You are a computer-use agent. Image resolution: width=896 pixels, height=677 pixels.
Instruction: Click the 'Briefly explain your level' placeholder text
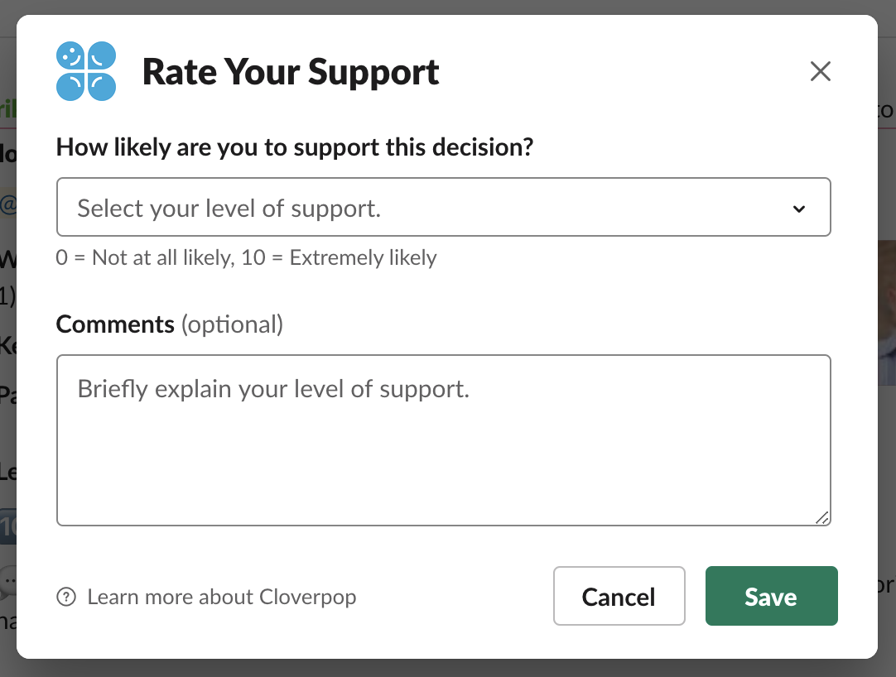(x=273, y=389)
